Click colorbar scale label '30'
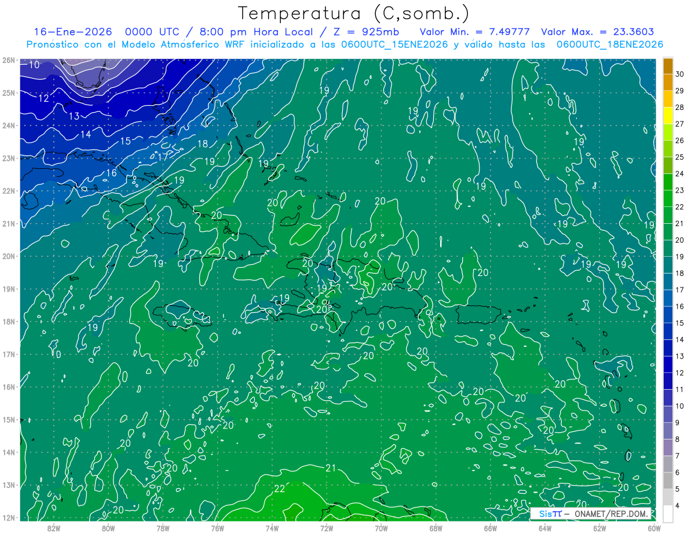 click(x=680, y=73)
